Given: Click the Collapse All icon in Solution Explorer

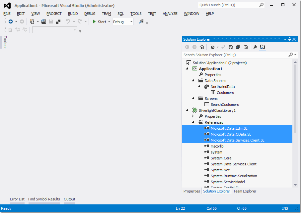Looking at the screenshot, I should 238,47.
